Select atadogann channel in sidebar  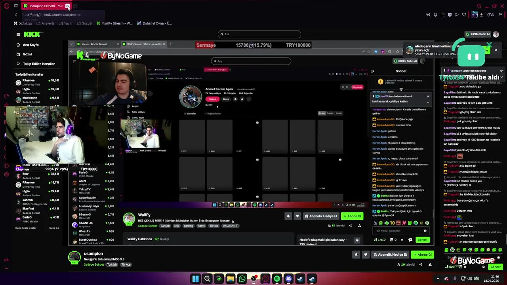pos(37,99)
